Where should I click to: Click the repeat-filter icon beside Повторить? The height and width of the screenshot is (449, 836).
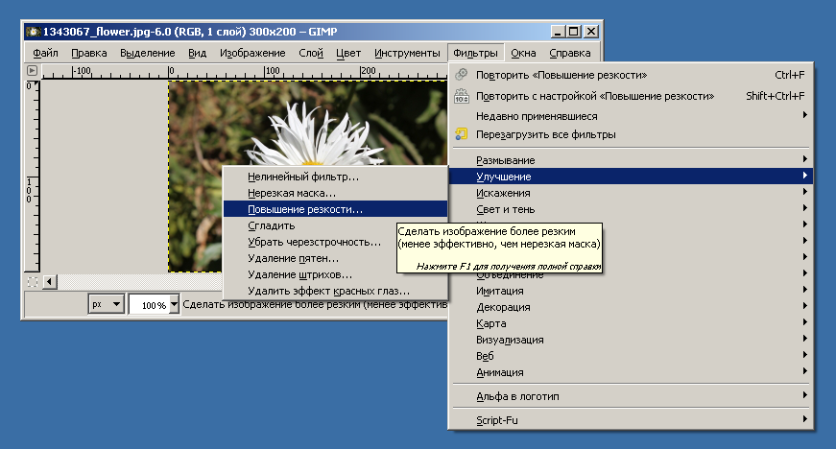pyautogui.click(x=461, y=75)
